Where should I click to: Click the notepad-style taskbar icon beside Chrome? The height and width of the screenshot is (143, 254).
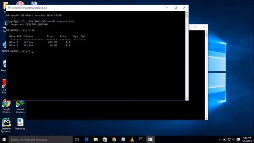tap(123, 139)
